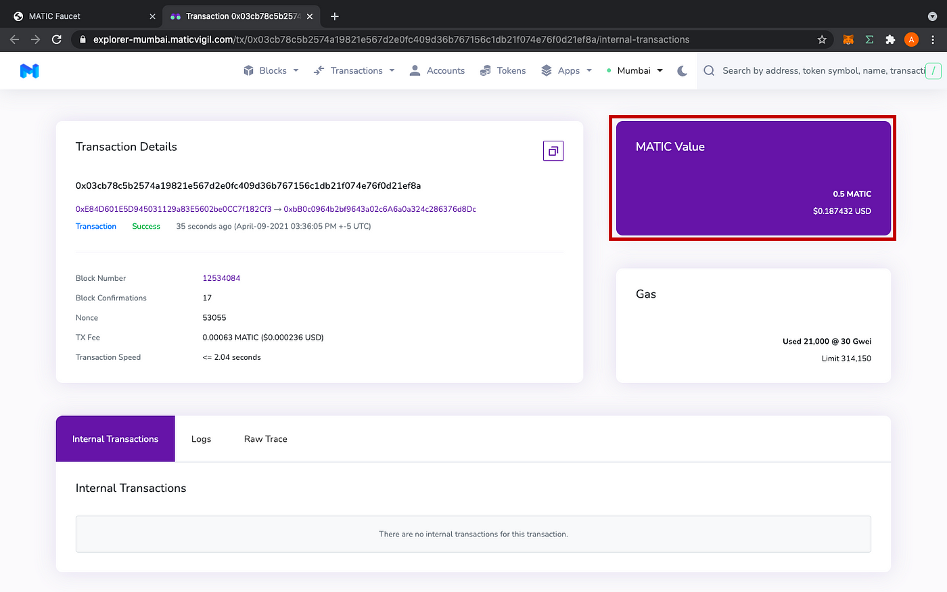Image resolution: width=947 pixels, height=592 pixels.
Task: Open the Sigma browser extension
Action: [869, 39]
